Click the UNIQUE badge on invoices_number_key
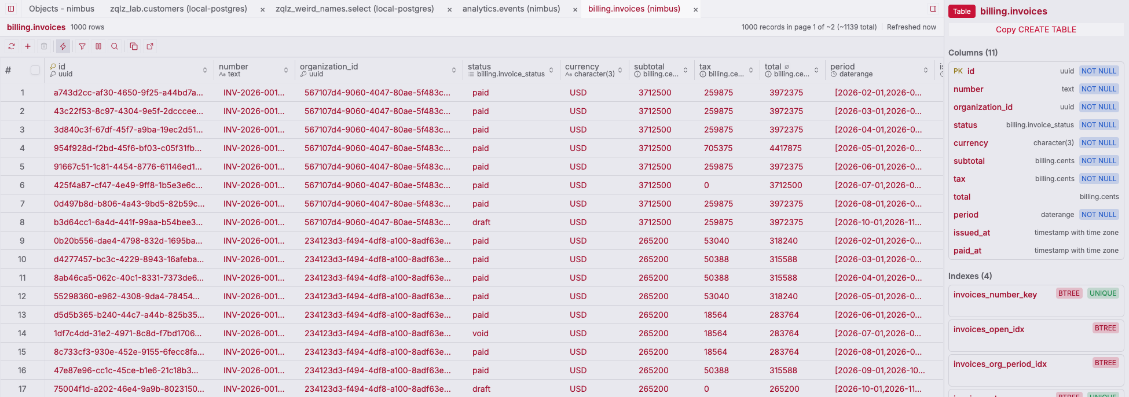This screenshot has height=397, width=1129. [1103, 293]
